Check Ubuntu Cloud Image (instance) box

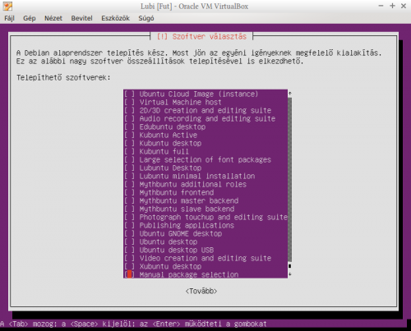tap(129, 94)
